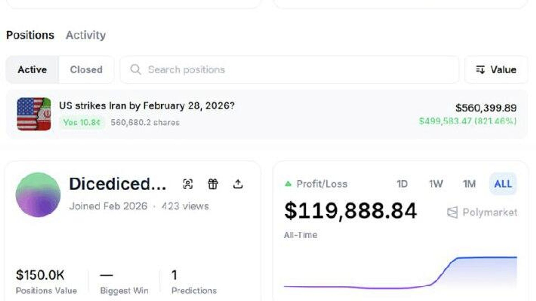
Task: Select the 1W profit timeframe
Action: pyautogui.click(x=435, y=184)
